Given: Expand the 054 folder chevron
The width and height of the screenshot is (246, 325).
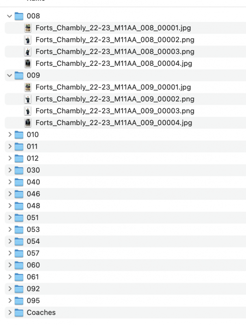Looking at the screenshot, I should pyautogui.click(x=10, y=241).
